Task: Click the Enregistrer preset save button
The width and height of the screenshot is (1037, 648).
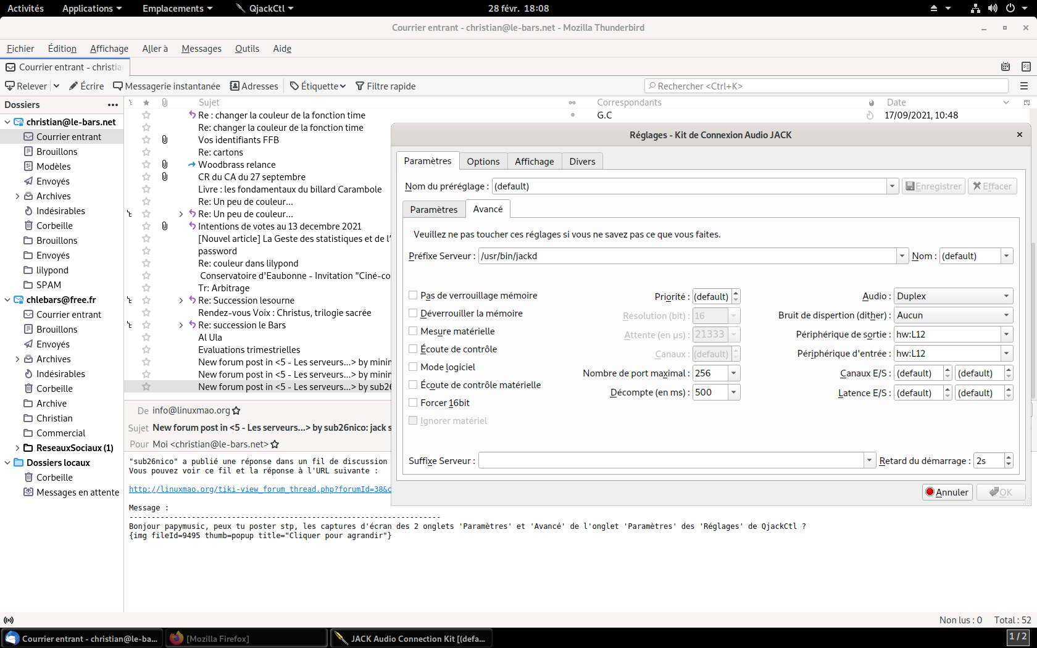Action: 933,186
